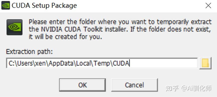Image resolution: width=217 pixels, height=97 pixels.
Task: Click the "CUDA Setup Package" title text
Action: [x=44, y=6]
